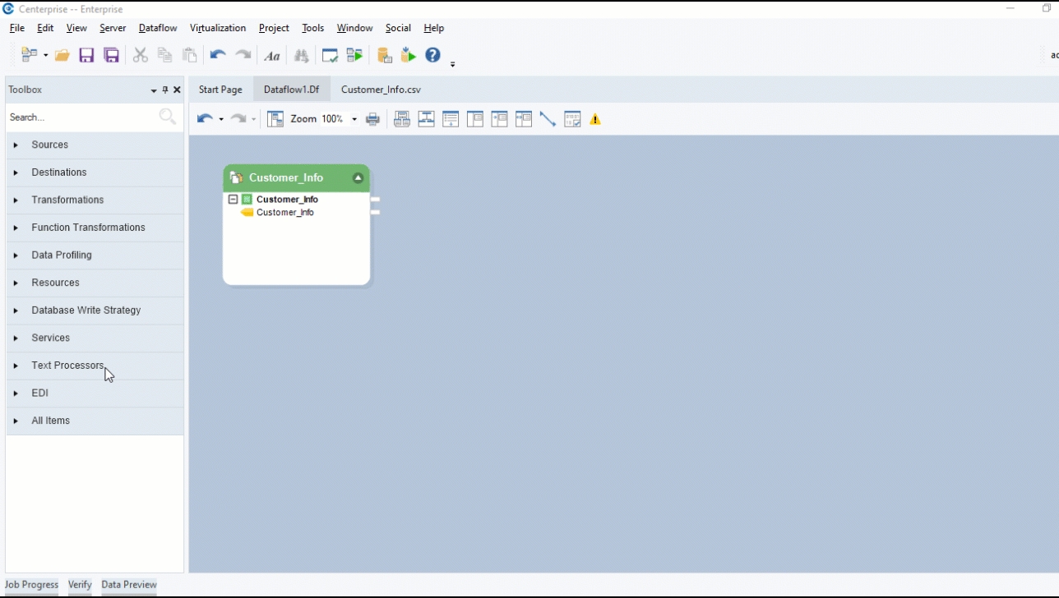Print the dataflow with the printer icon
Viewport: 1059px width, 598px height.
click(372, 119)
